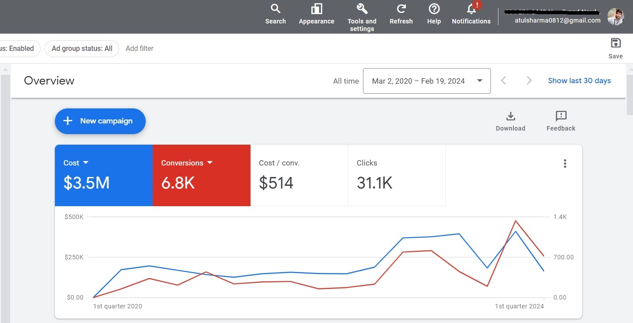Click Show last 30 days link
Viewport: 633px width, 323px height.
[579, 81]
